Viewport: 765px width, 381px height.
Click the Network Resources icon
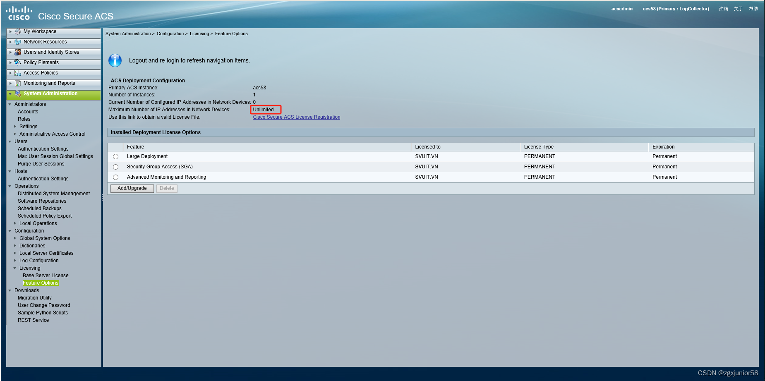point(18,42)
